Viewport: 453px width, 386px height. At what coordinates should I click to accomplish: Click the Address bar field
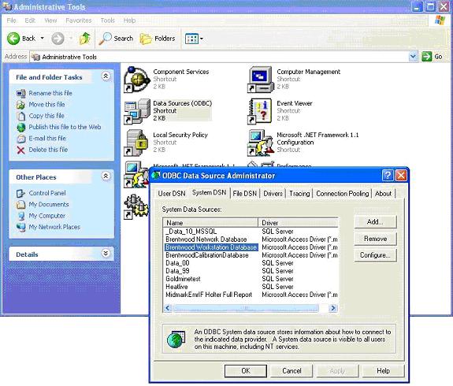coord(220,57)
